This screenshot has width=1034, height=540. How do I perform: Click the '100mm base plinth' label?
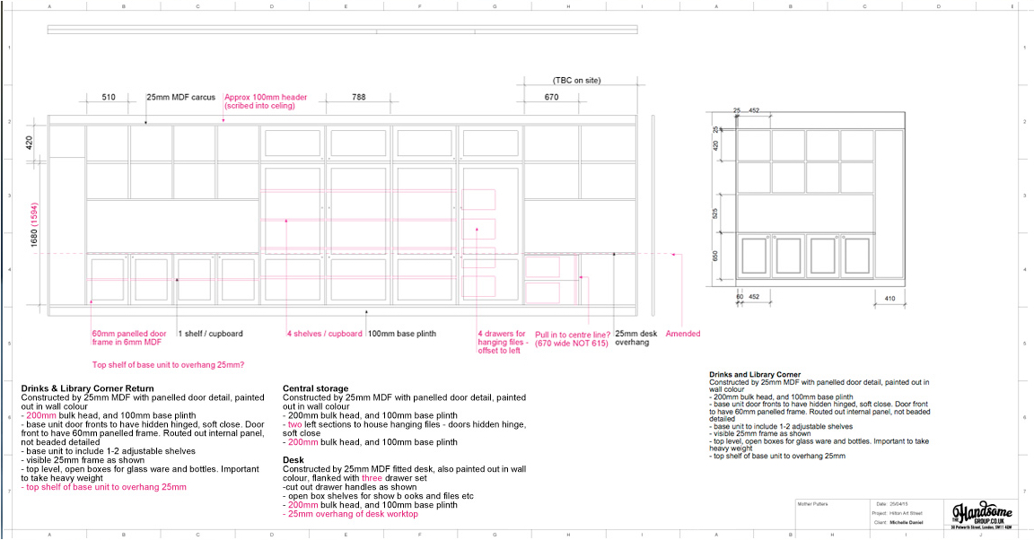pyautogui.click(x=401, y=334)
